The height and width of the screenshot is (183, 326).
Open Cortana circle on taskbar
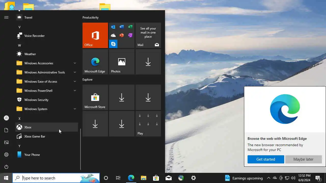pos(106,178)
